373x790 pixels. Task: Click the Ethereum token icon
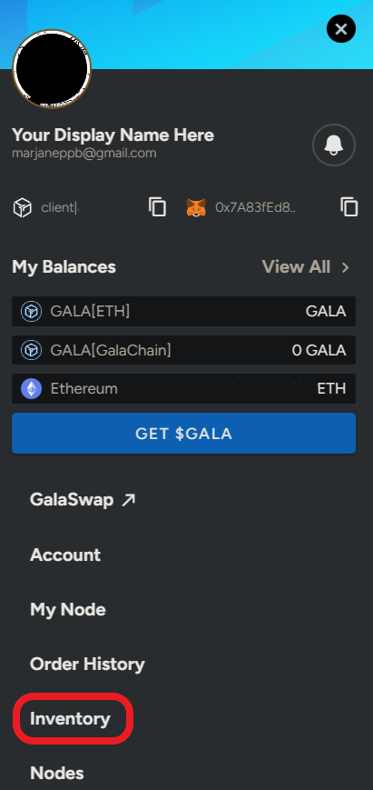point(31,389)
